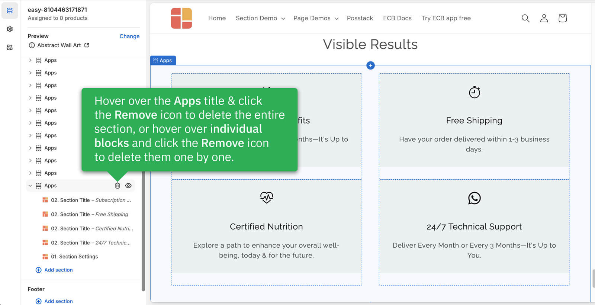The image size is (595, 305).
Task: Select the 01. Section Settings block
Action: (78, 257)
